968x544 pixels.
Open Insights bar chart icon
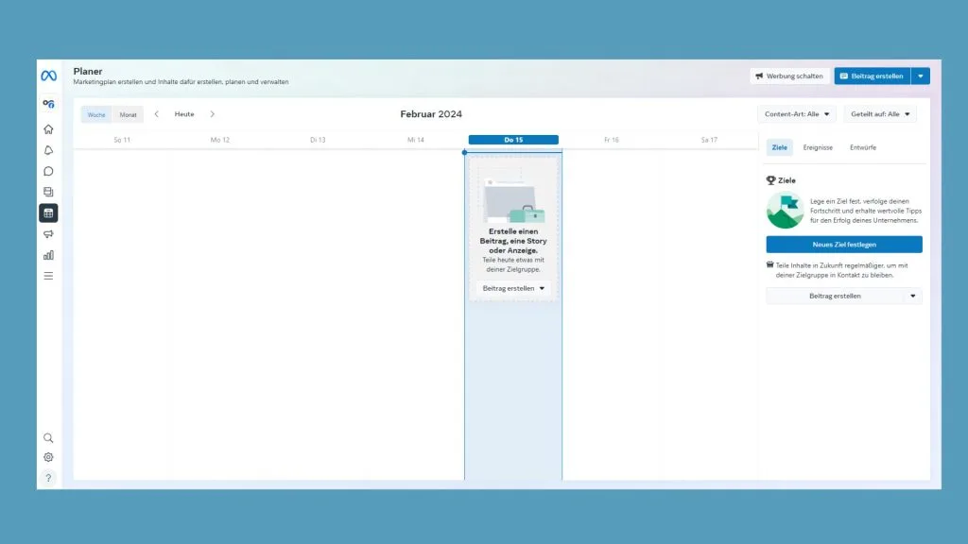pyautogui.click(x=48, y=255)
